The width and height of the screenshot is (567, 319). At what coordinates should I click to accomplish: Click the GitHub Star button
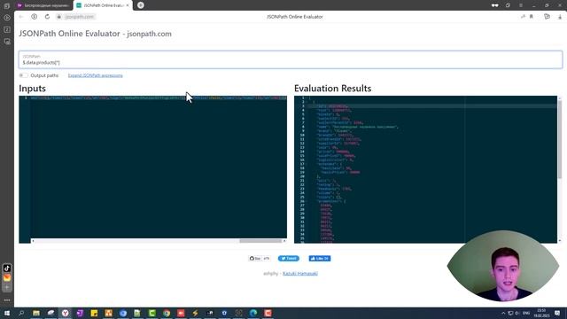coord(255,258)
